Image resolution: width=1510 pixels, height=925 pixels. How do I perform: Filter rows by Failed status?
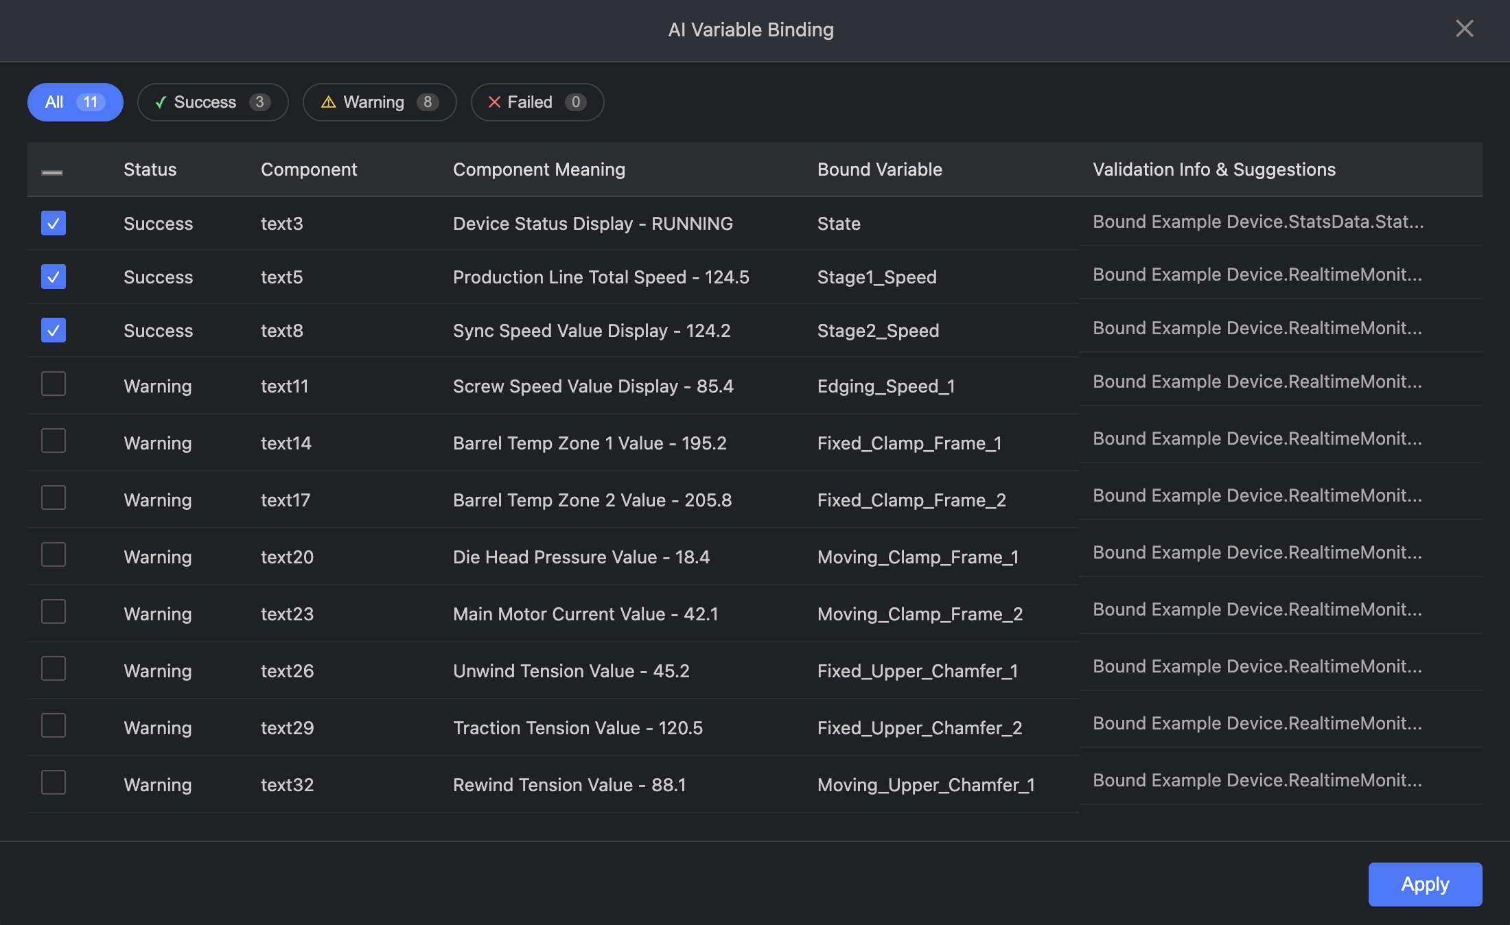tap(537, 102)
